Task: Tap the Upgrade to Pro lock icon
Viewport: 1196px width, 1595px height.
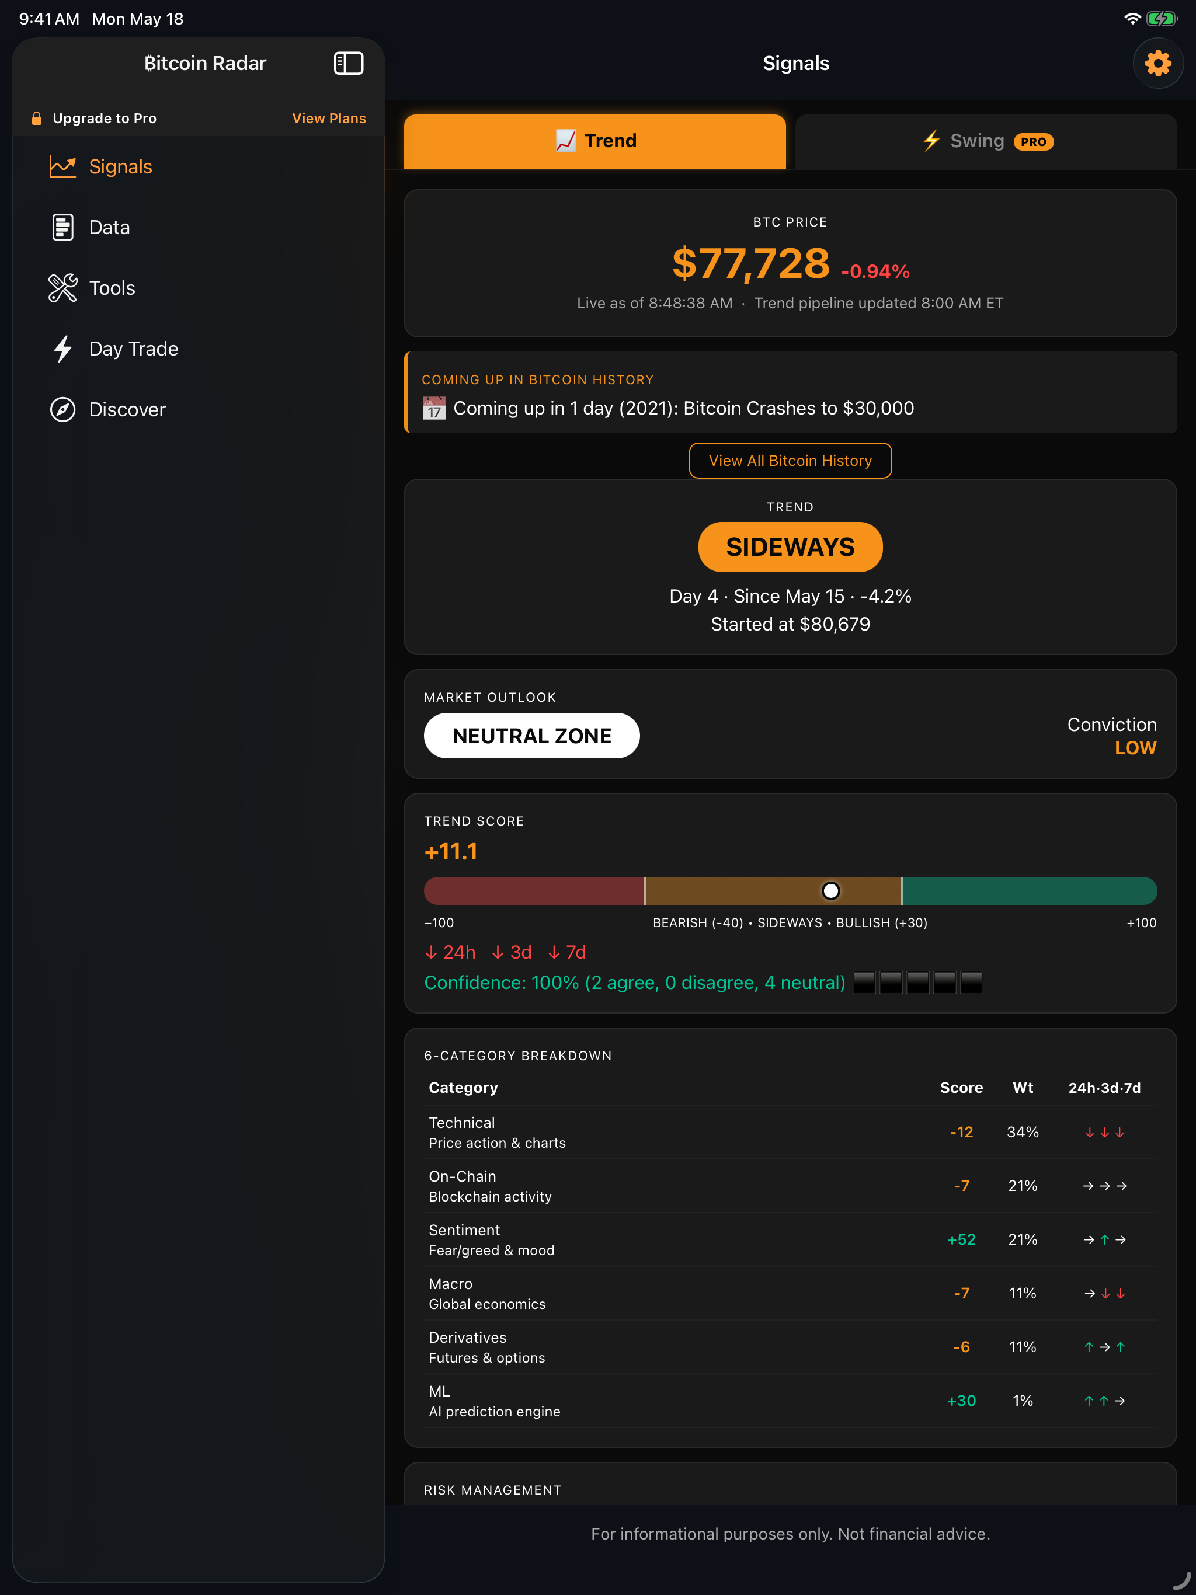Action: pyautogui.click(x=37, y=119)
